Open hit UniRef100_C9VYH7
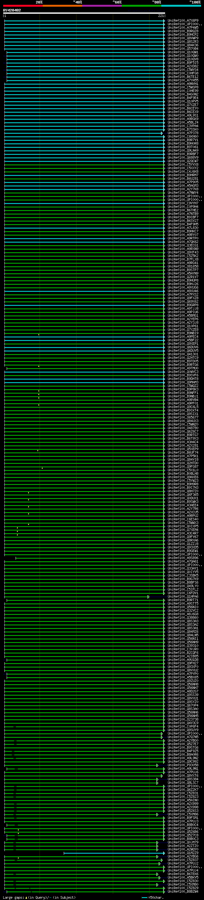The height and width of the screenshot is (900, 204). (x=183, y=203)
